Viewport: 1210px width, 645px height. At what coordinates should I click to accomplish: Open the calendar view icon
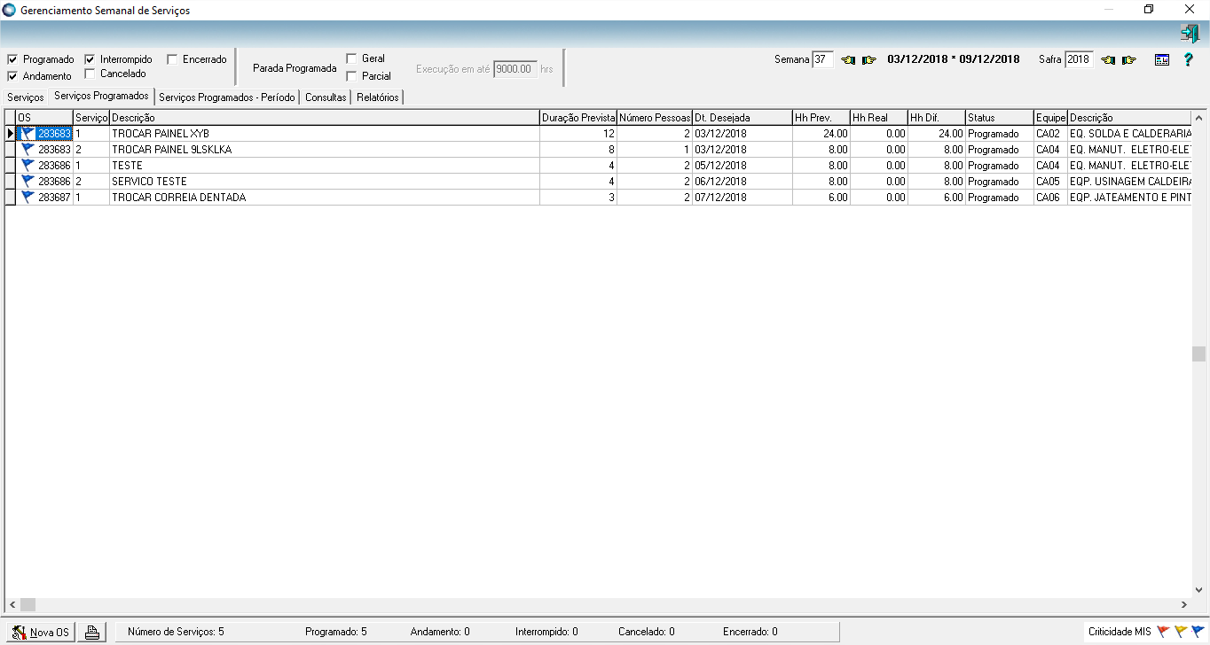click(1161, 60)
